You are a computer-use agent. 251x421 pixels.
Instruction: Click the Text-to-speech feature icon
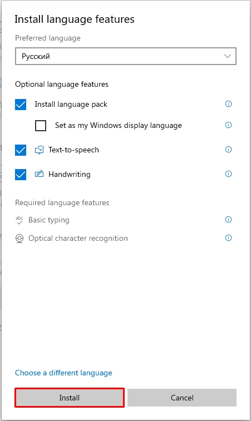tap(39, 150)
